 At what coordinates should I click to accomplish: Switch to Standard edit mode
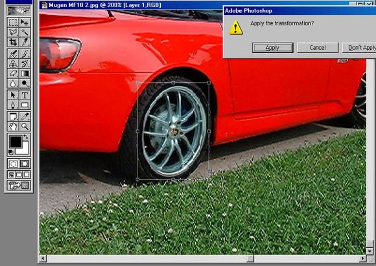click(13, 164)
